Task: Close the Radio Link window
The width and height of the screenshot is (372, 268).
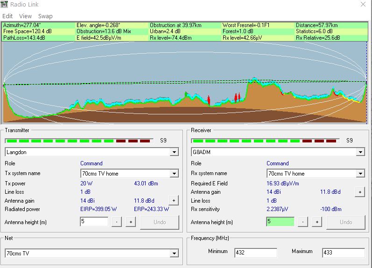Action: click(363, 4)
